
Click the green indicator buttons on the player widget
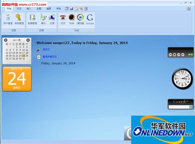190,55
